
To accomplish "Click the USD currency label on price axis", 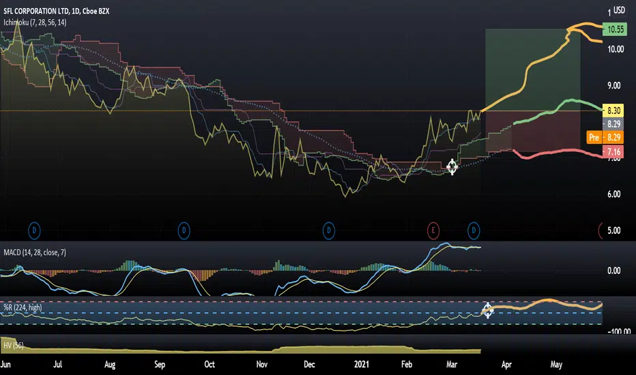I will tap(619, 10).
